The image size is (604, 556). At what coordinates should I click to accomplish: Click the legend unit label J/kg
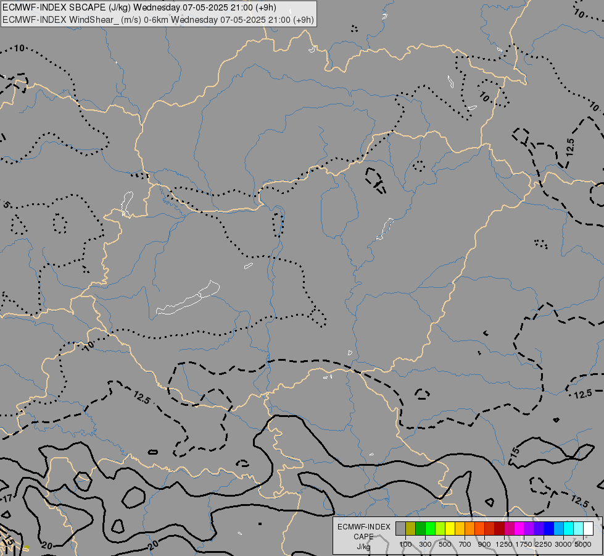click(363, 547)
